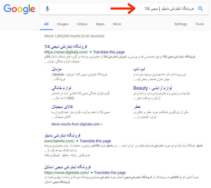Open the کالای دیجیتال sitelink
The width and height of the screenshot is (211, 188).
pyautogui.click(x=62, y=107)
